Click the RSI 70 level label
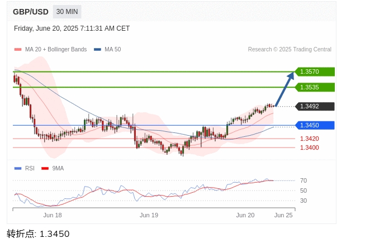Screen dimensions: 370x243 pos(303,181)
